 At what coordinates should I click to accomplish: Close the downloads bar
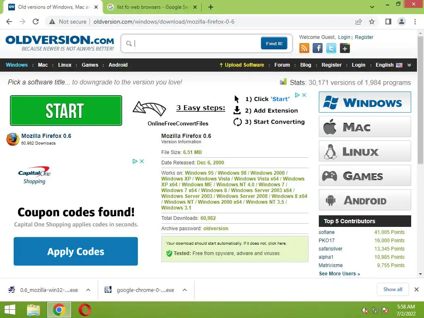point(417,289)
